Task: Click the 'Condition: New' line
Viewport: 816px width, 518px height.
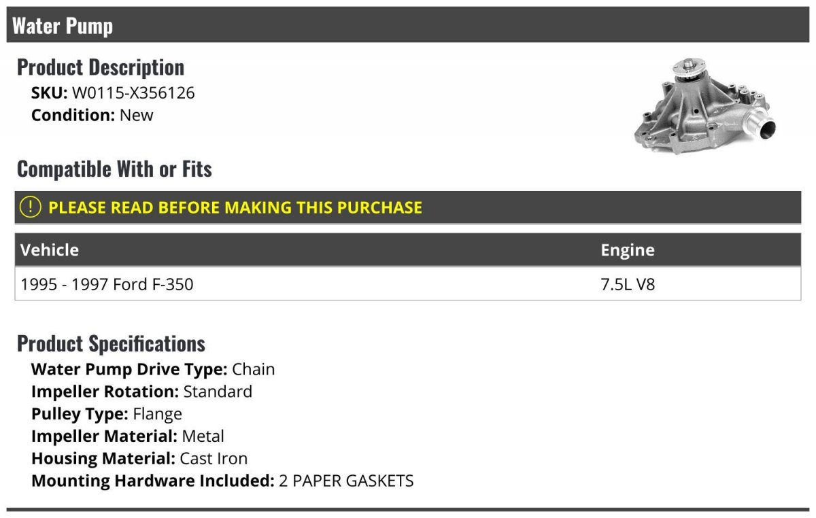Action: (x=92, y=115)
